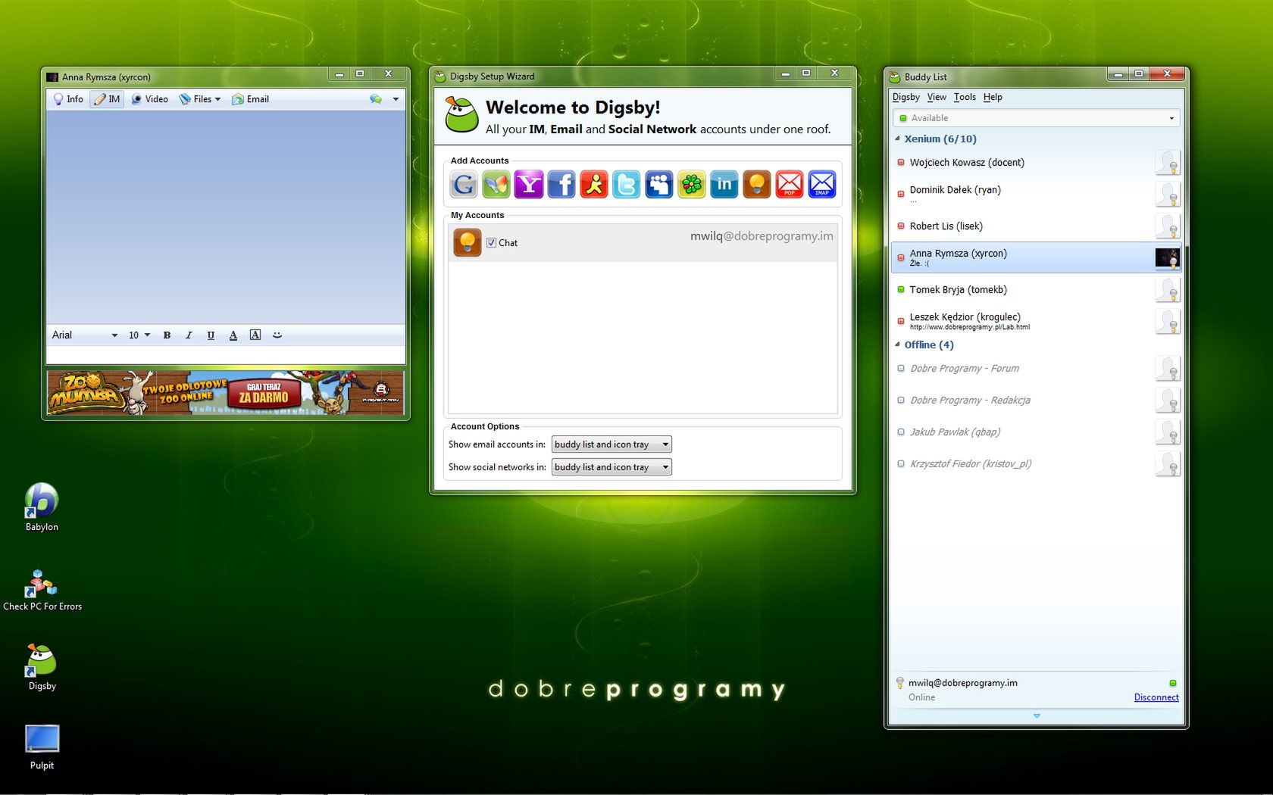Toggle italic text formatting
Viewport: 1273px width, 795px height.
[189, 335]
